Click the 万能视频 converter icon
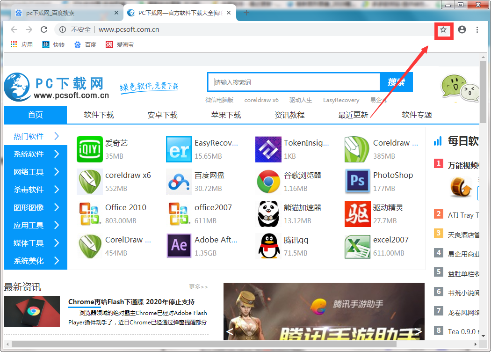The height and width of the screenshot is (352, 491). (x=461, y=187)
